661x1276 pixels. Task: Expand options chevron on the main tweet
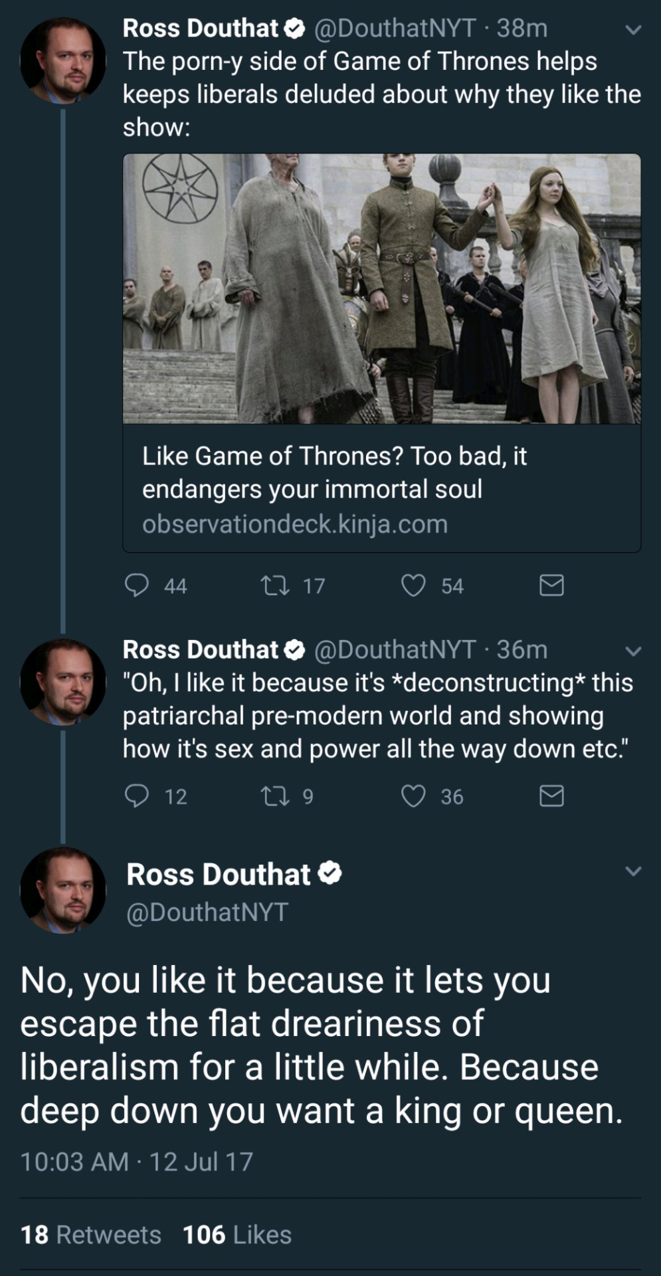pos(634,871)
